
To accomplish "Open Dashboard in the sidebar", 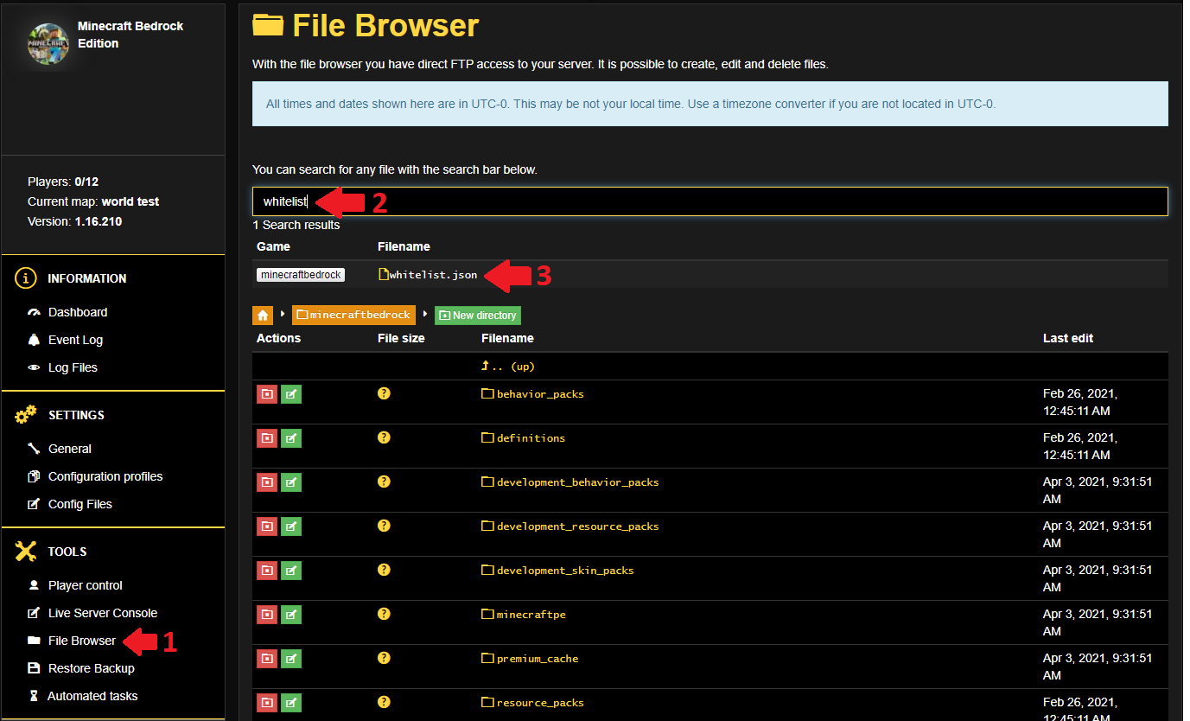I will [x=78, y=312].
